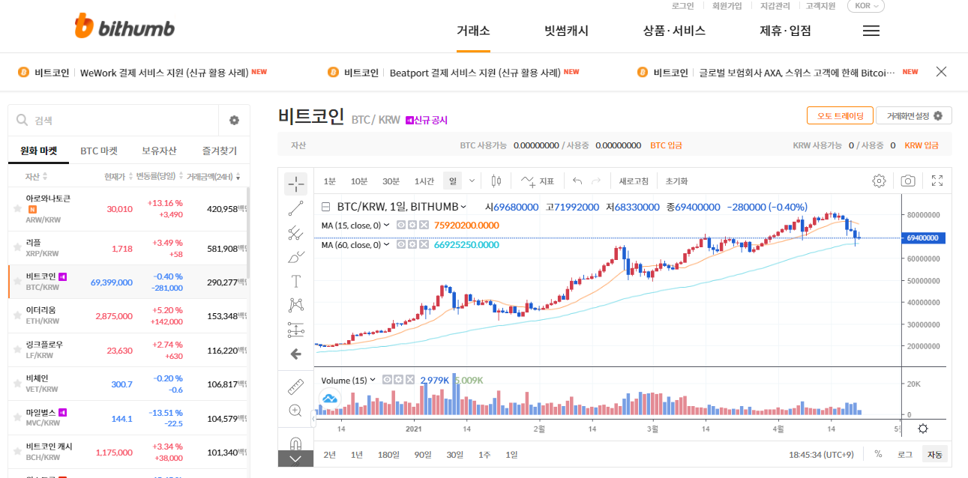Click the coin 검색 search field

[x=112, y=120]
